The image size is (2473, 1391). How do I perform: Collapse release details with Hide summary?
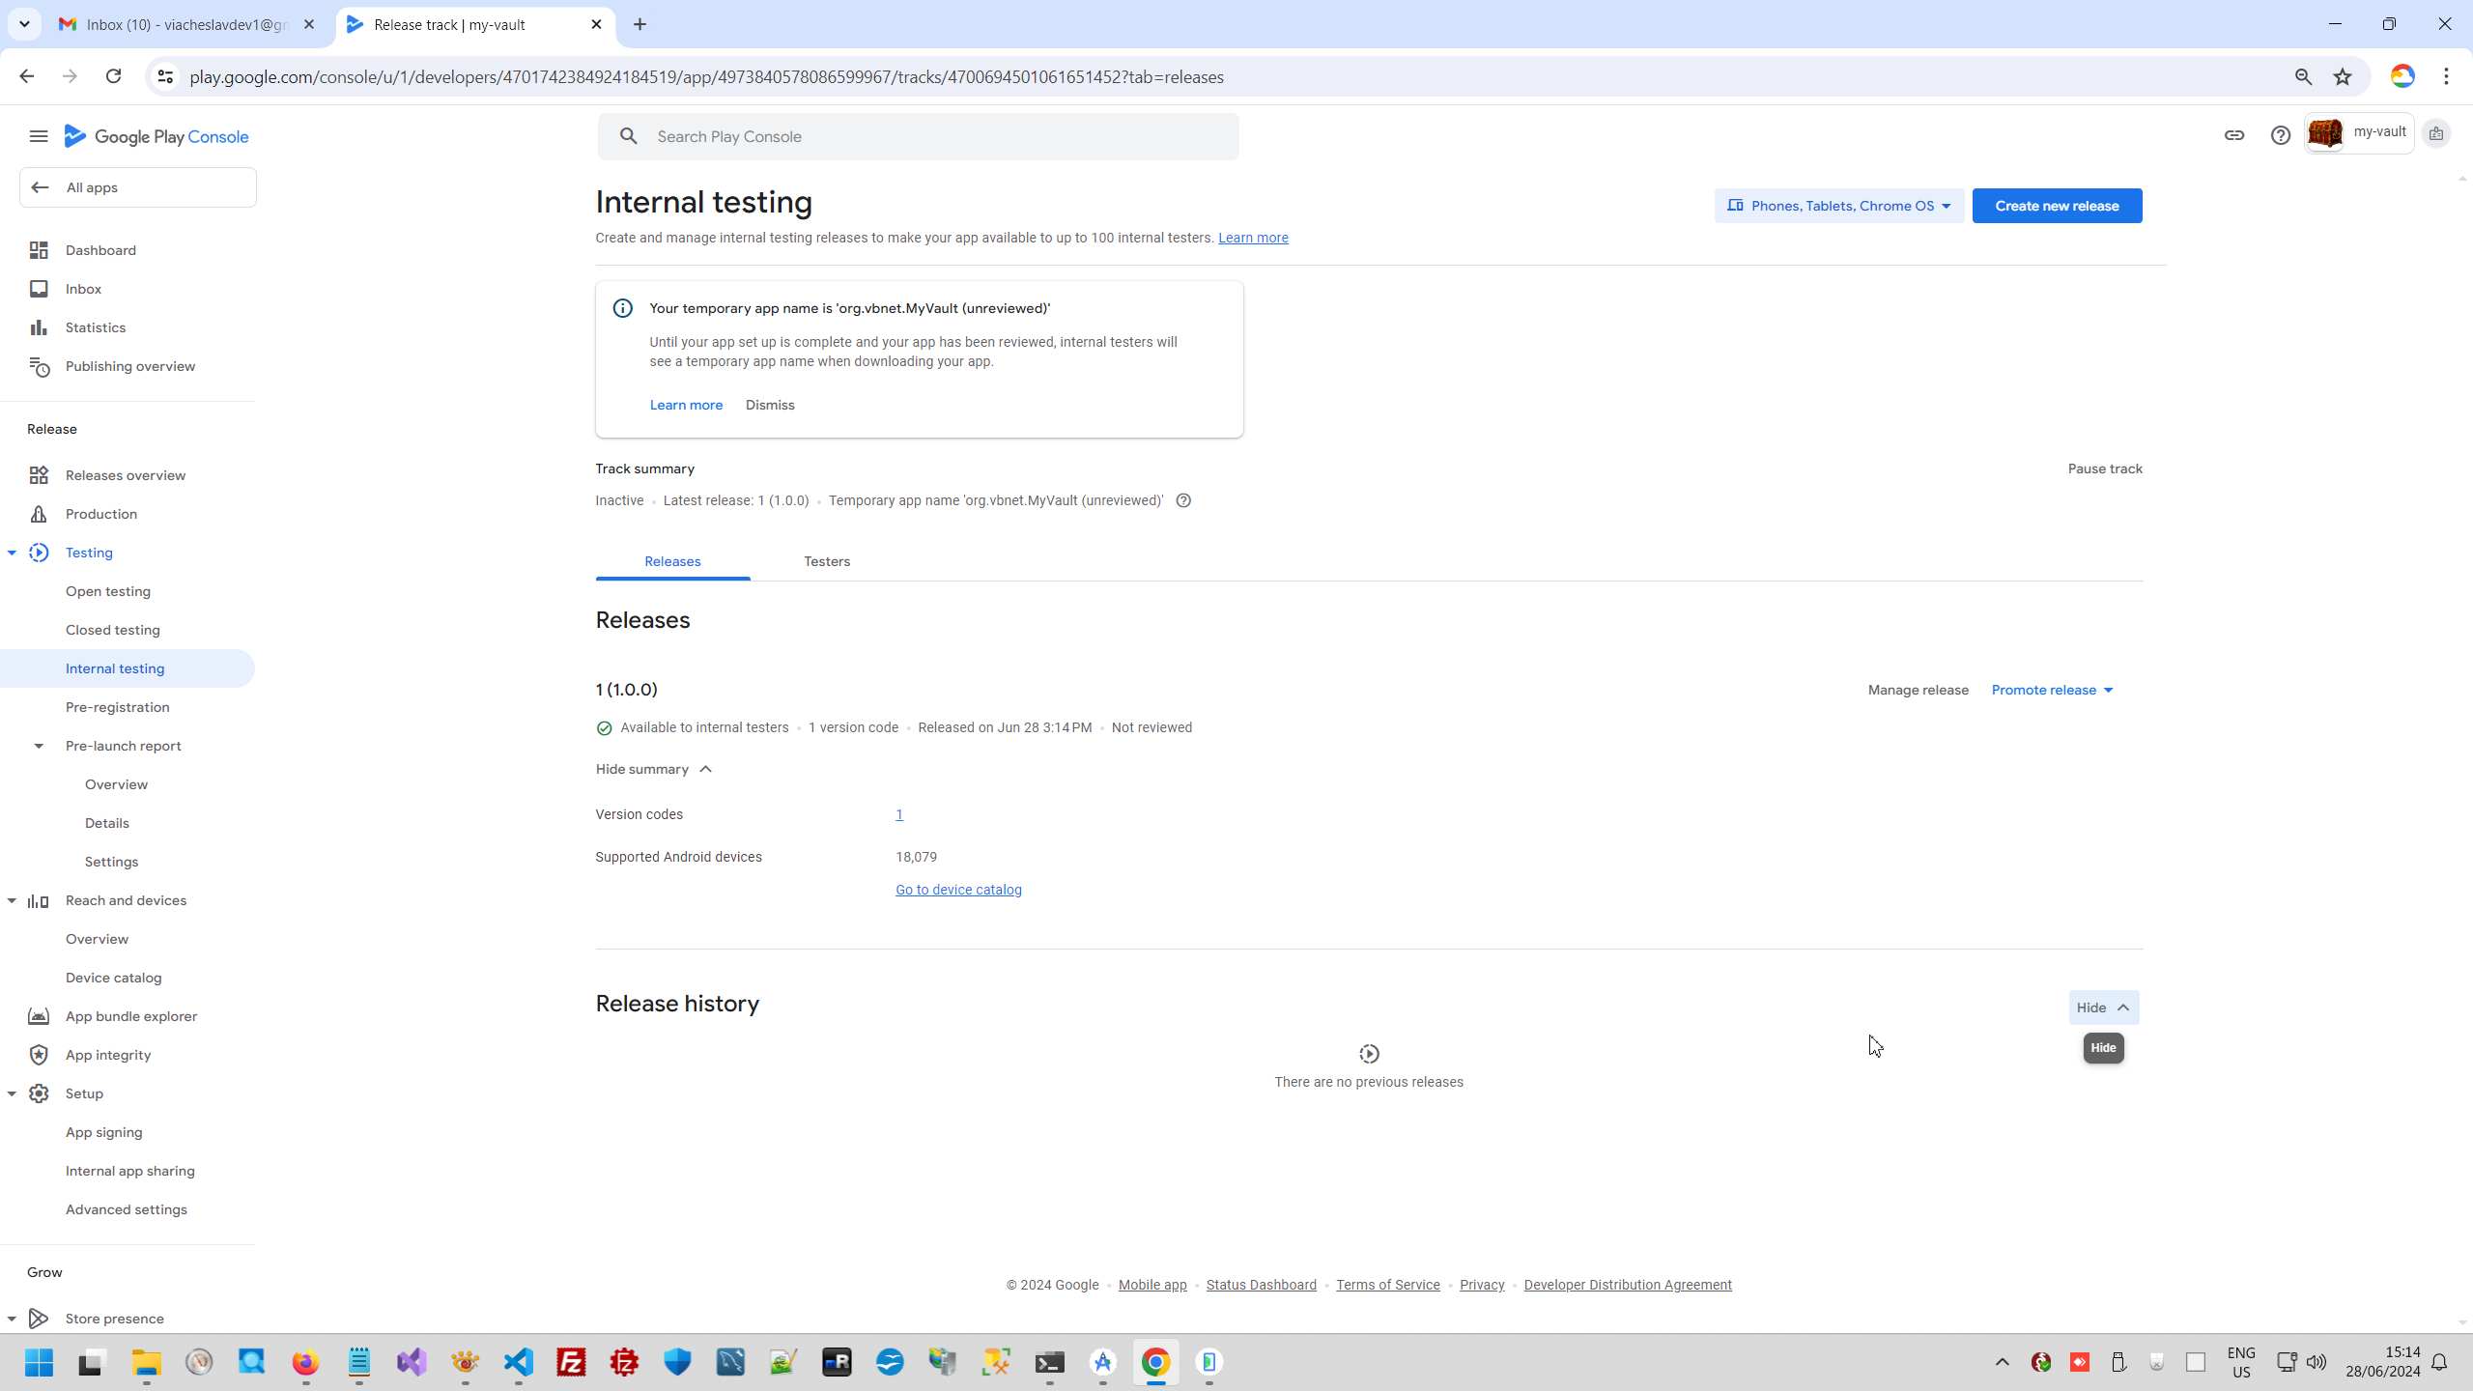click(x=653, y=769)
